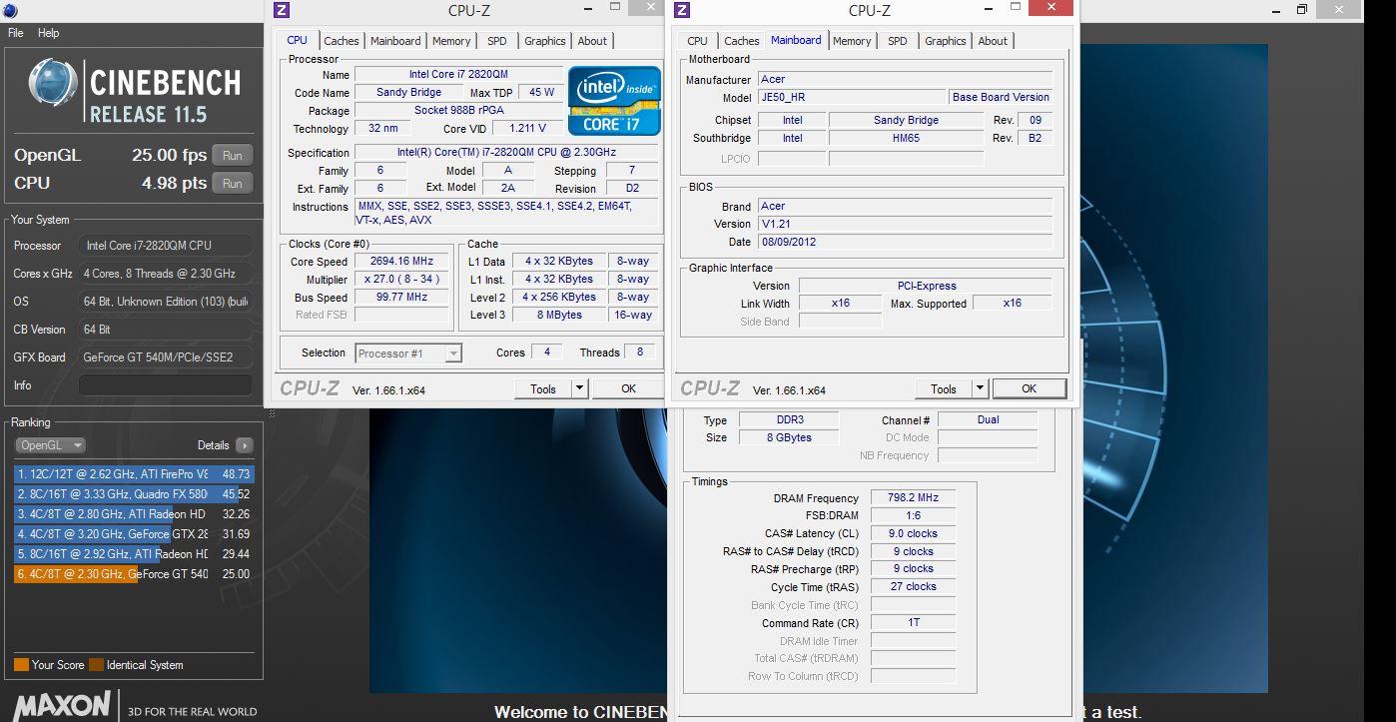Click the Core VID value 1.211 V
Viewport: 1396px width, 722px height.
(x=527, y=129)
